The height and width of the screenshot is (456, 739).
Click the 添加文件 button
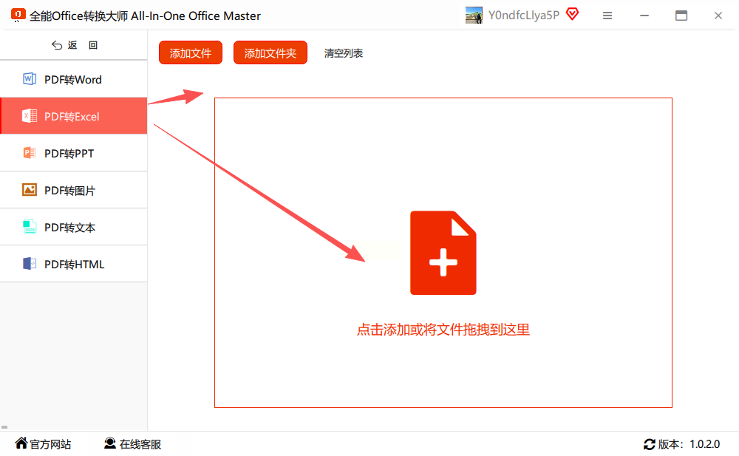(191, 52)
